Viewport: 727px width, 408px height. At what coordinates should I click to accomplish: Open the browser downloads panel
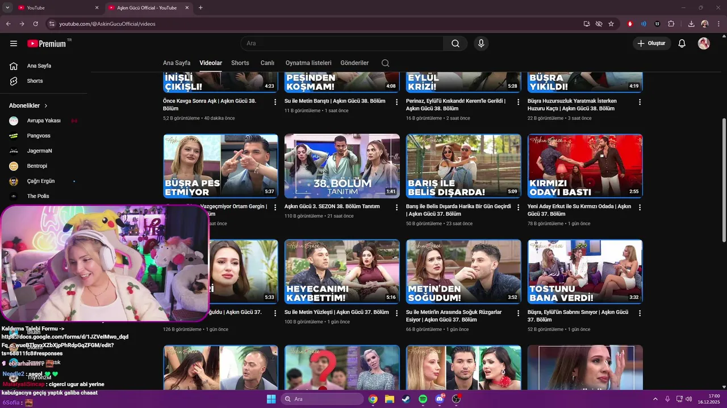(691, 24)
